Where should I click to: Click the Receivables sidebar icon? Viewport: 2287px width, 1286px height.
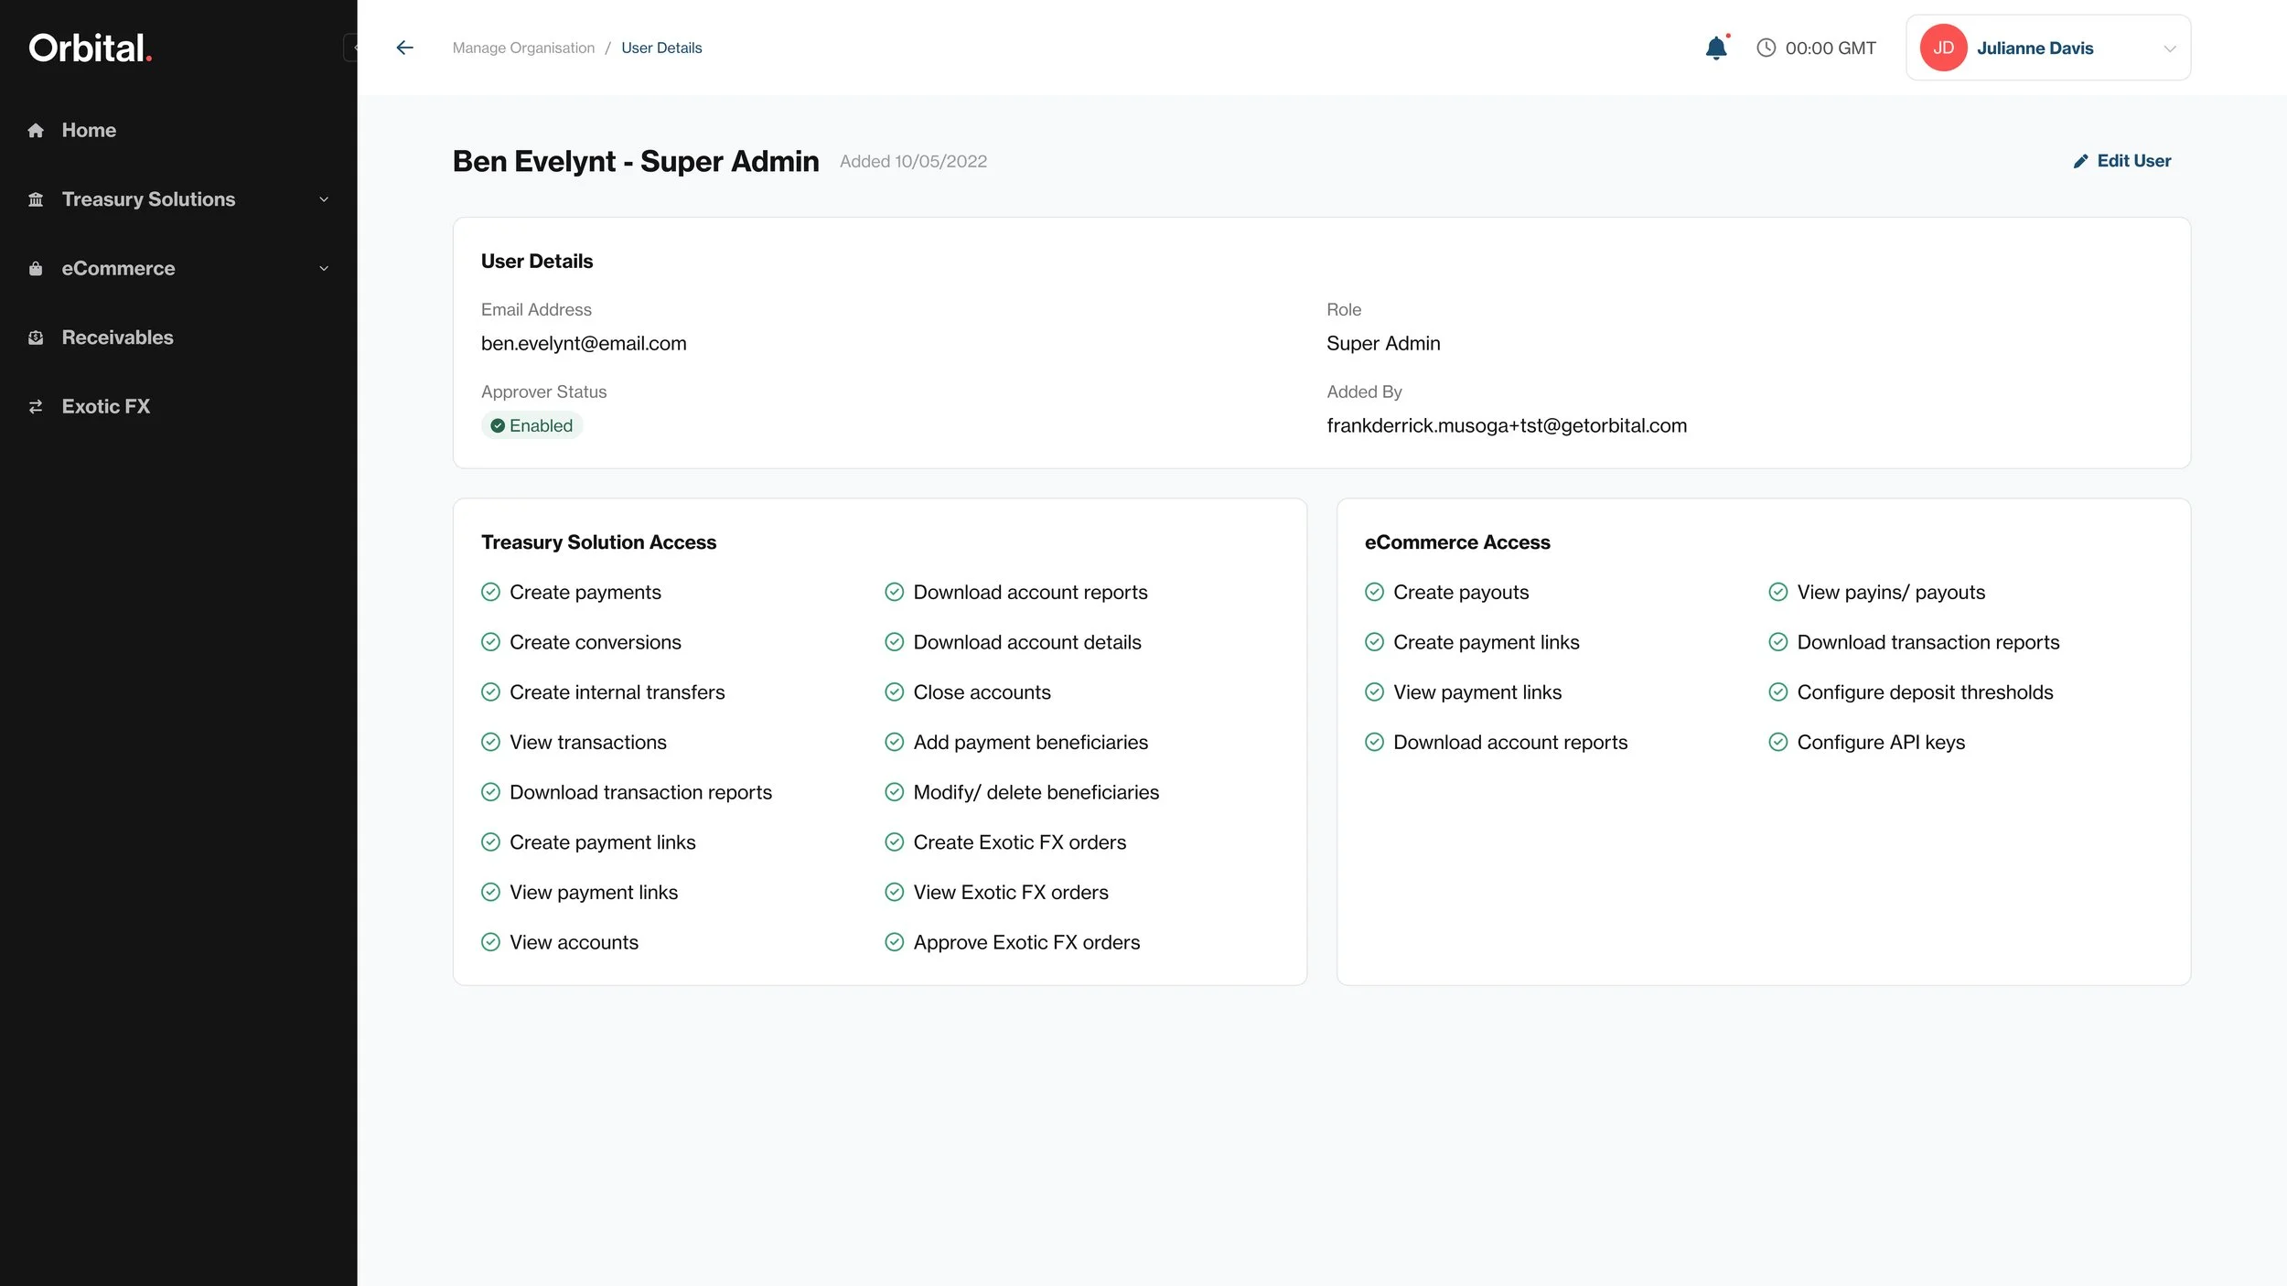[36, 338]
